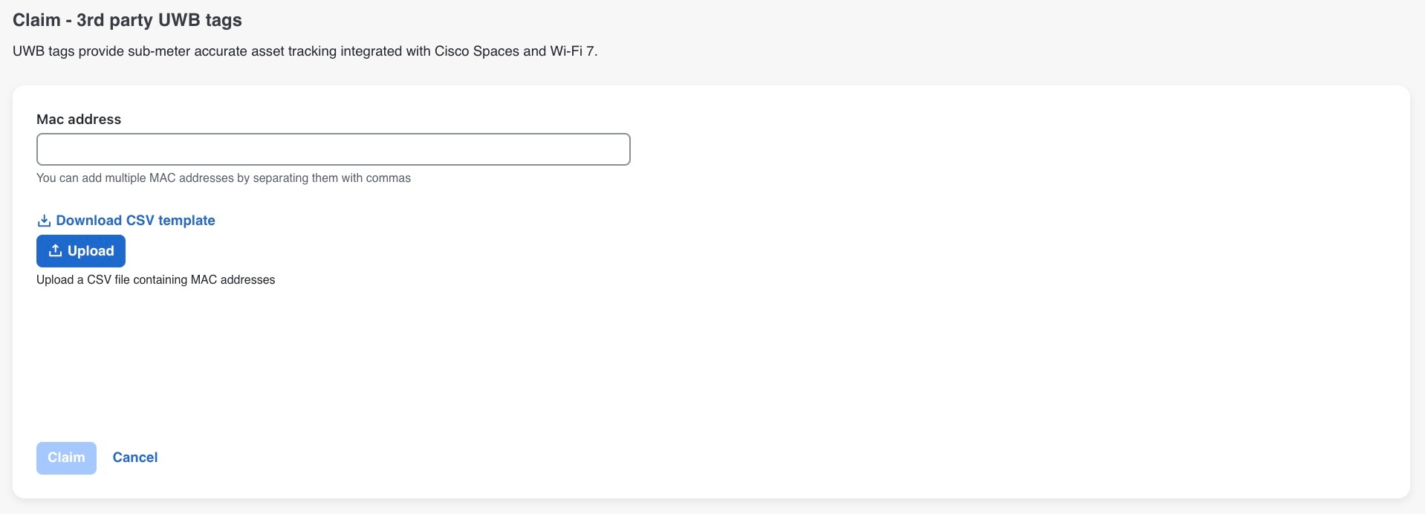The width and height of the screenshot is (1425, 514).
Task: Click the download icon beside CSV template
Action: pyautogui.click(x=44, y=221)
